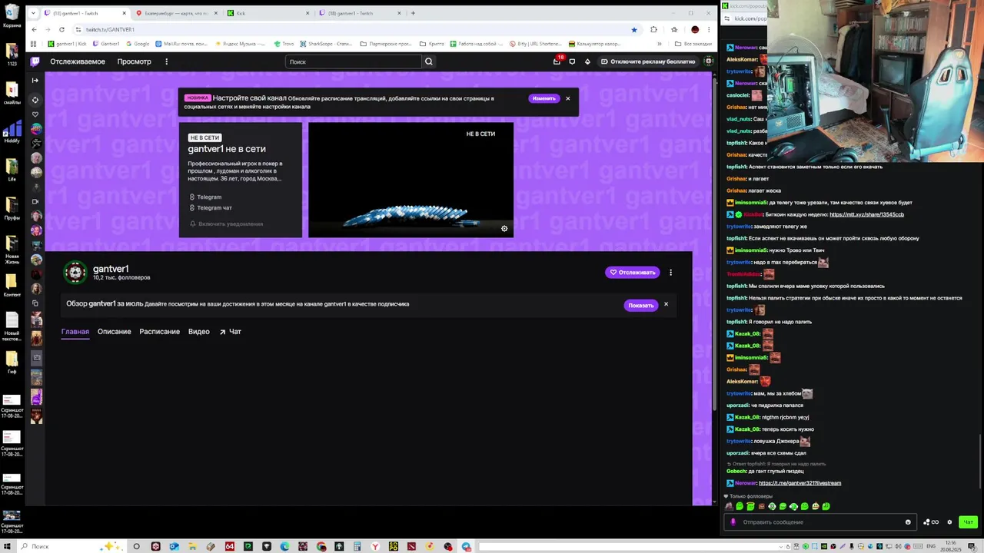Image resolution: width=984 pixels, height=553 pixels.
Task: Open the Twitch whispers icon
Action: tap(572, 61)
